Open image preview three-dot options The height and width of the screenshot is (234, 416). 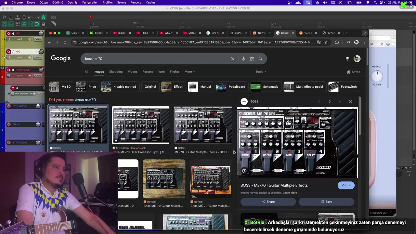tap(340, 101)
